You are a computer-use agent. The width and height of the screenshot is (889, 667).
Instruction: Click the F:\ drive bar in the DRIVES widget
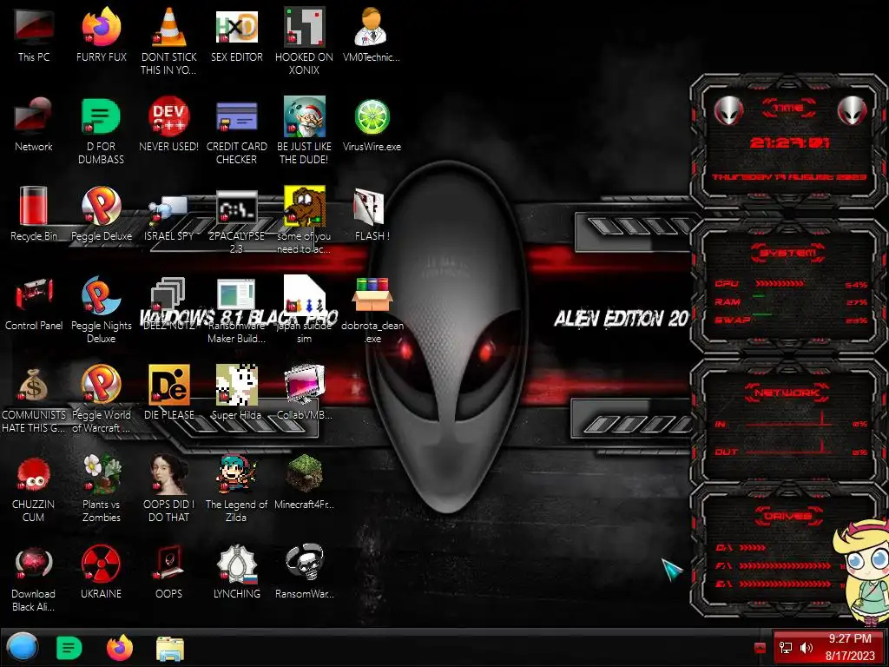785,565
